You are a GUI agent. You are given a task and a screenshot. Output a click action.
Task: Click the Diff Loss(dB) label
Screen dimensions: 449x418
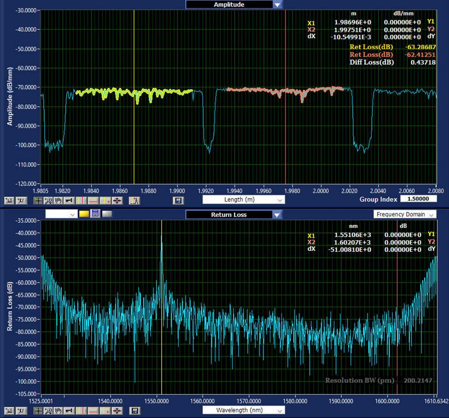coord(372,63)
